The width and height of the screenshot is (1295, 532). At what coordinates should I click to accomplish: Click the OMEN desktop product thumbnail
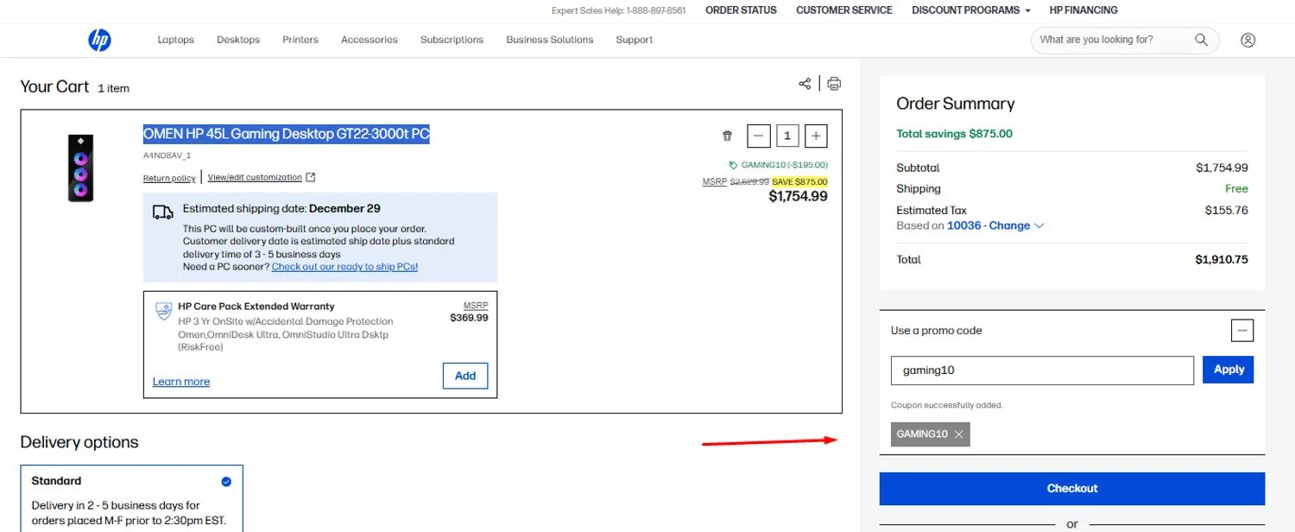[81, 168]
